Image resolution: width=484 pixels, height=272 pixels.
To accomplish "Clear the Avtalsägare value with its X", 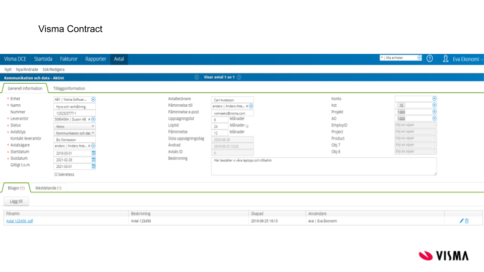I will [x=89, y=146].
